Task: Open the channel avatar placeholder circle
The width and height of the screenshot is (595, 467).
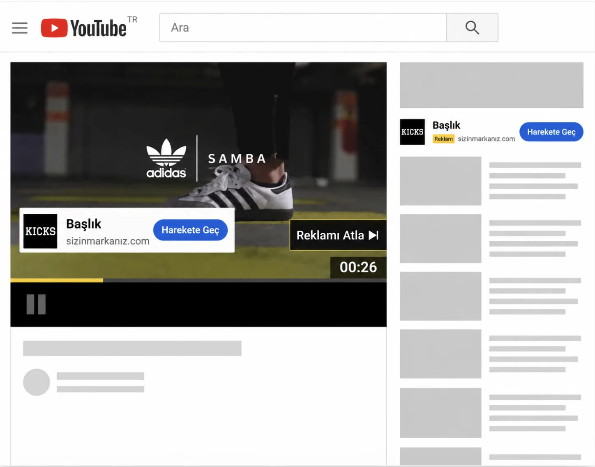Action: click(37, 382)
